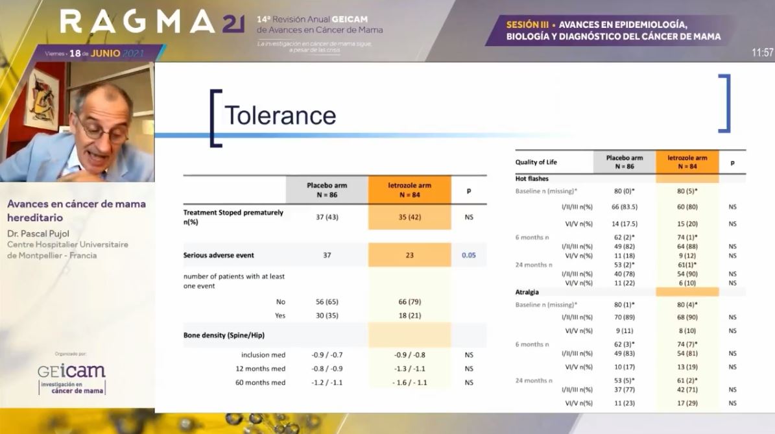The height and width of the screenshot is (434, 775).
Task: Click the '-1.3 / -1.1' letrozole value
Action: click(x=409, y=368)
